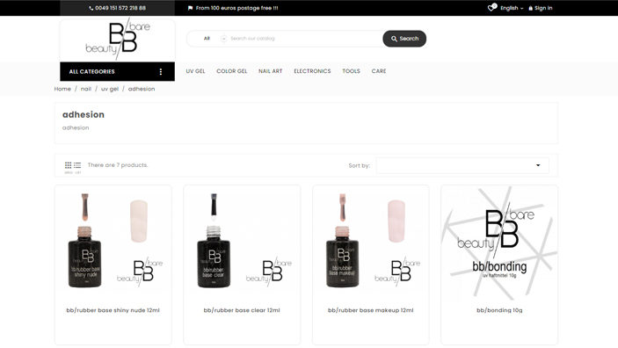This screenshot has height=348, width=618.
Task: Open the wishlist heart icon
Action: coord(491,8)
